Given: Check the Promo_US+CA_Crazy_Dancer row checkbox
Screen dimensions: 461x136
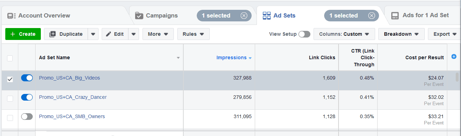Looking at the screenshot, I should (x=10, y=99).
